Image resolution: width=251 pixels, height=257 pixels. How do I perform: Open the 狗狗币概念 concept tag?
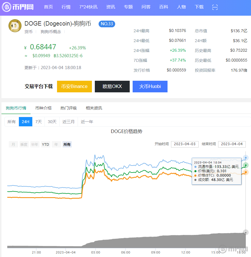coord(51,32)
